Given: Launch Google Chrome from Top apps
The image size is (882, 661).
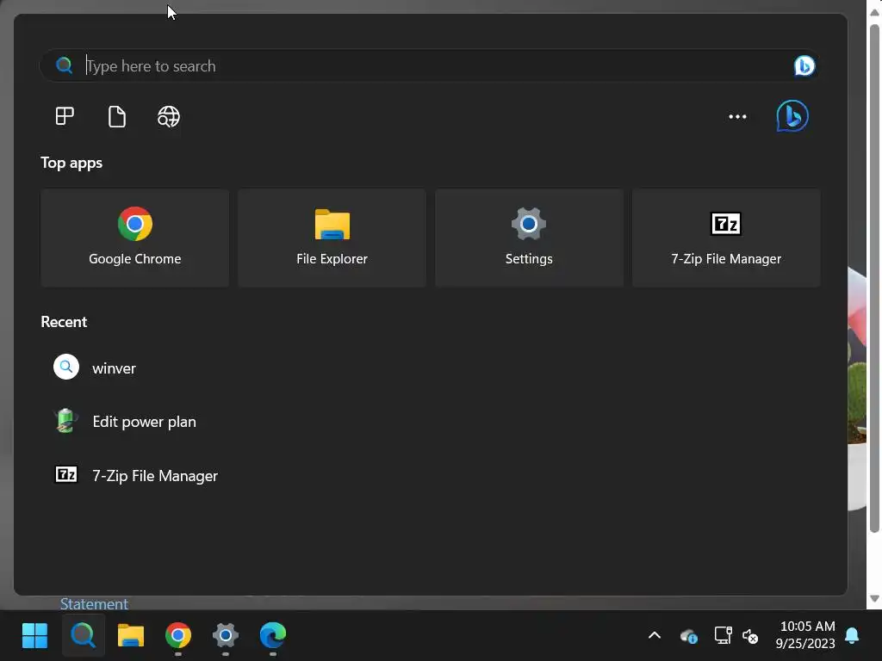Looking at the screenshot, I should [135, 238].
